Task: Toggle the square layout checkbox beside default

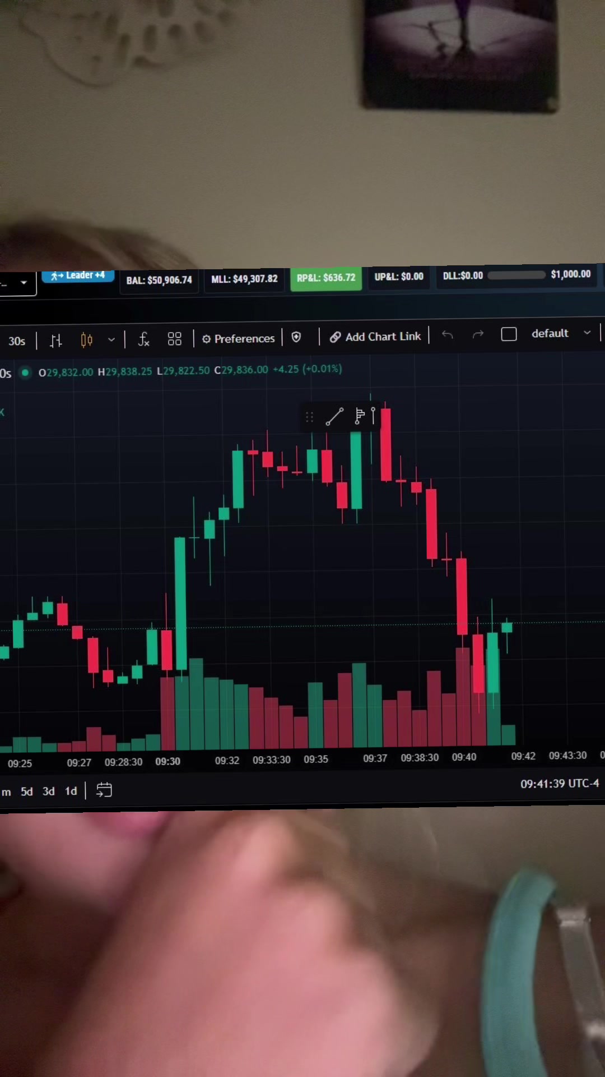Action: pos(509,334)
